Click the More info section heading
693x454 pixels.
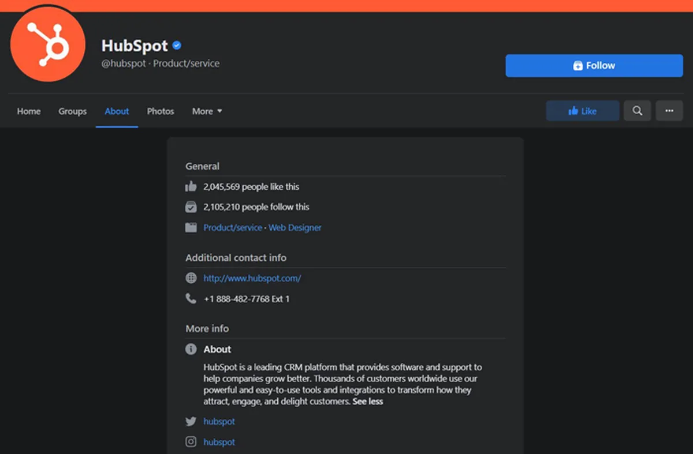click(x=207, y=329)
